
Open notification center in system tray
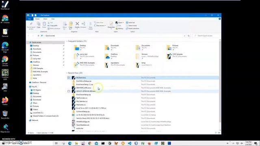coord(256,143)
